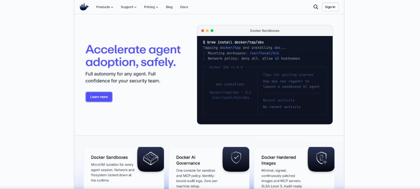The image size is (420, 189).
Task: Expand the Pricing menu
Action: 151,7
